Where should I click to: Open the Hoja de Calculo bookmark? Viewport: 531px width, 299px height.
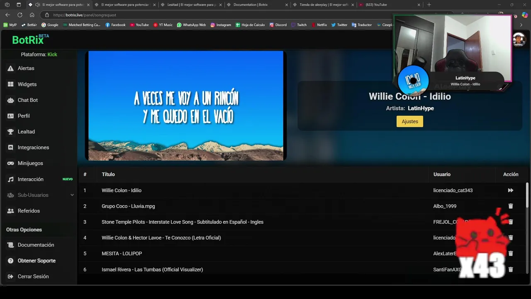[250, 25]
